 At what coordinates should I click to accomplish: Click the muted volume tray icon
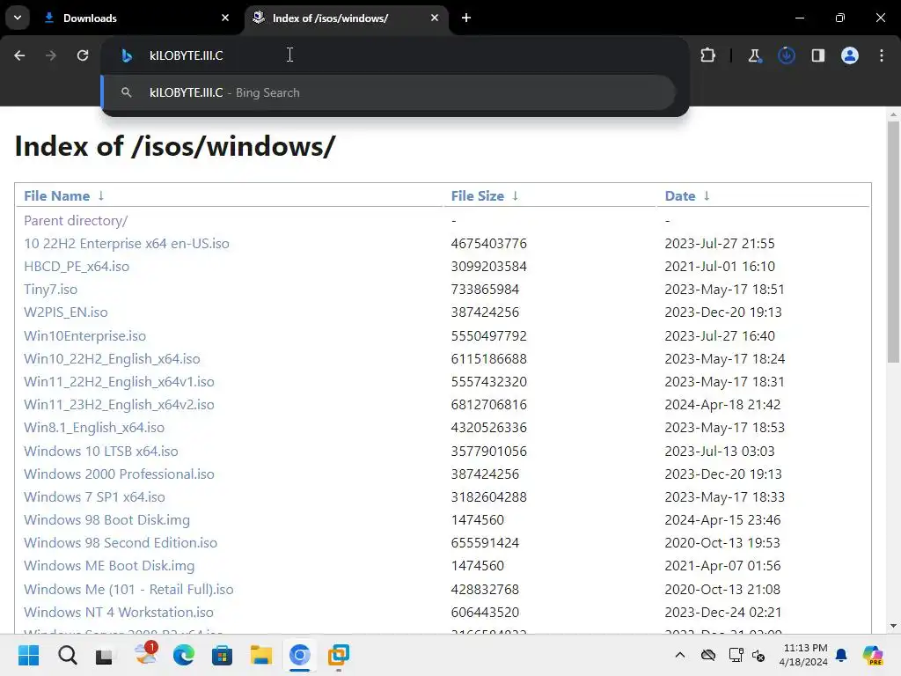(758, 655)
